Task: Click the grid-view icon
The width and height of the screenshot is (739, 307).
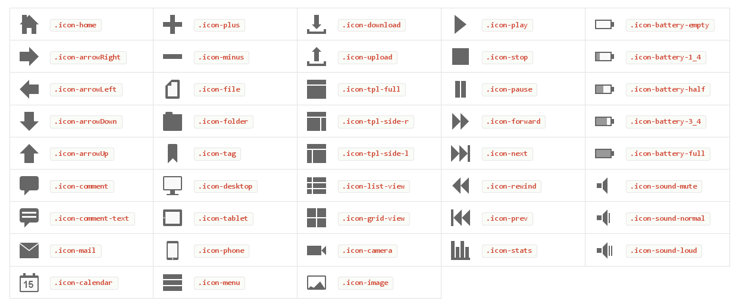Action: (x=317, y=218)
